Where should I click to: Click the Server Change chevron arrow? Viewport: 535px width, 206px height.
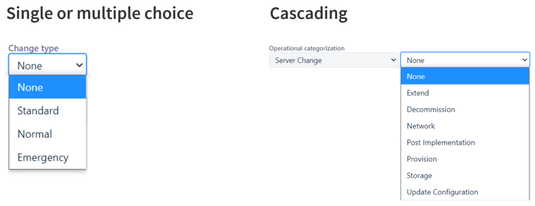tap(393, 60)
